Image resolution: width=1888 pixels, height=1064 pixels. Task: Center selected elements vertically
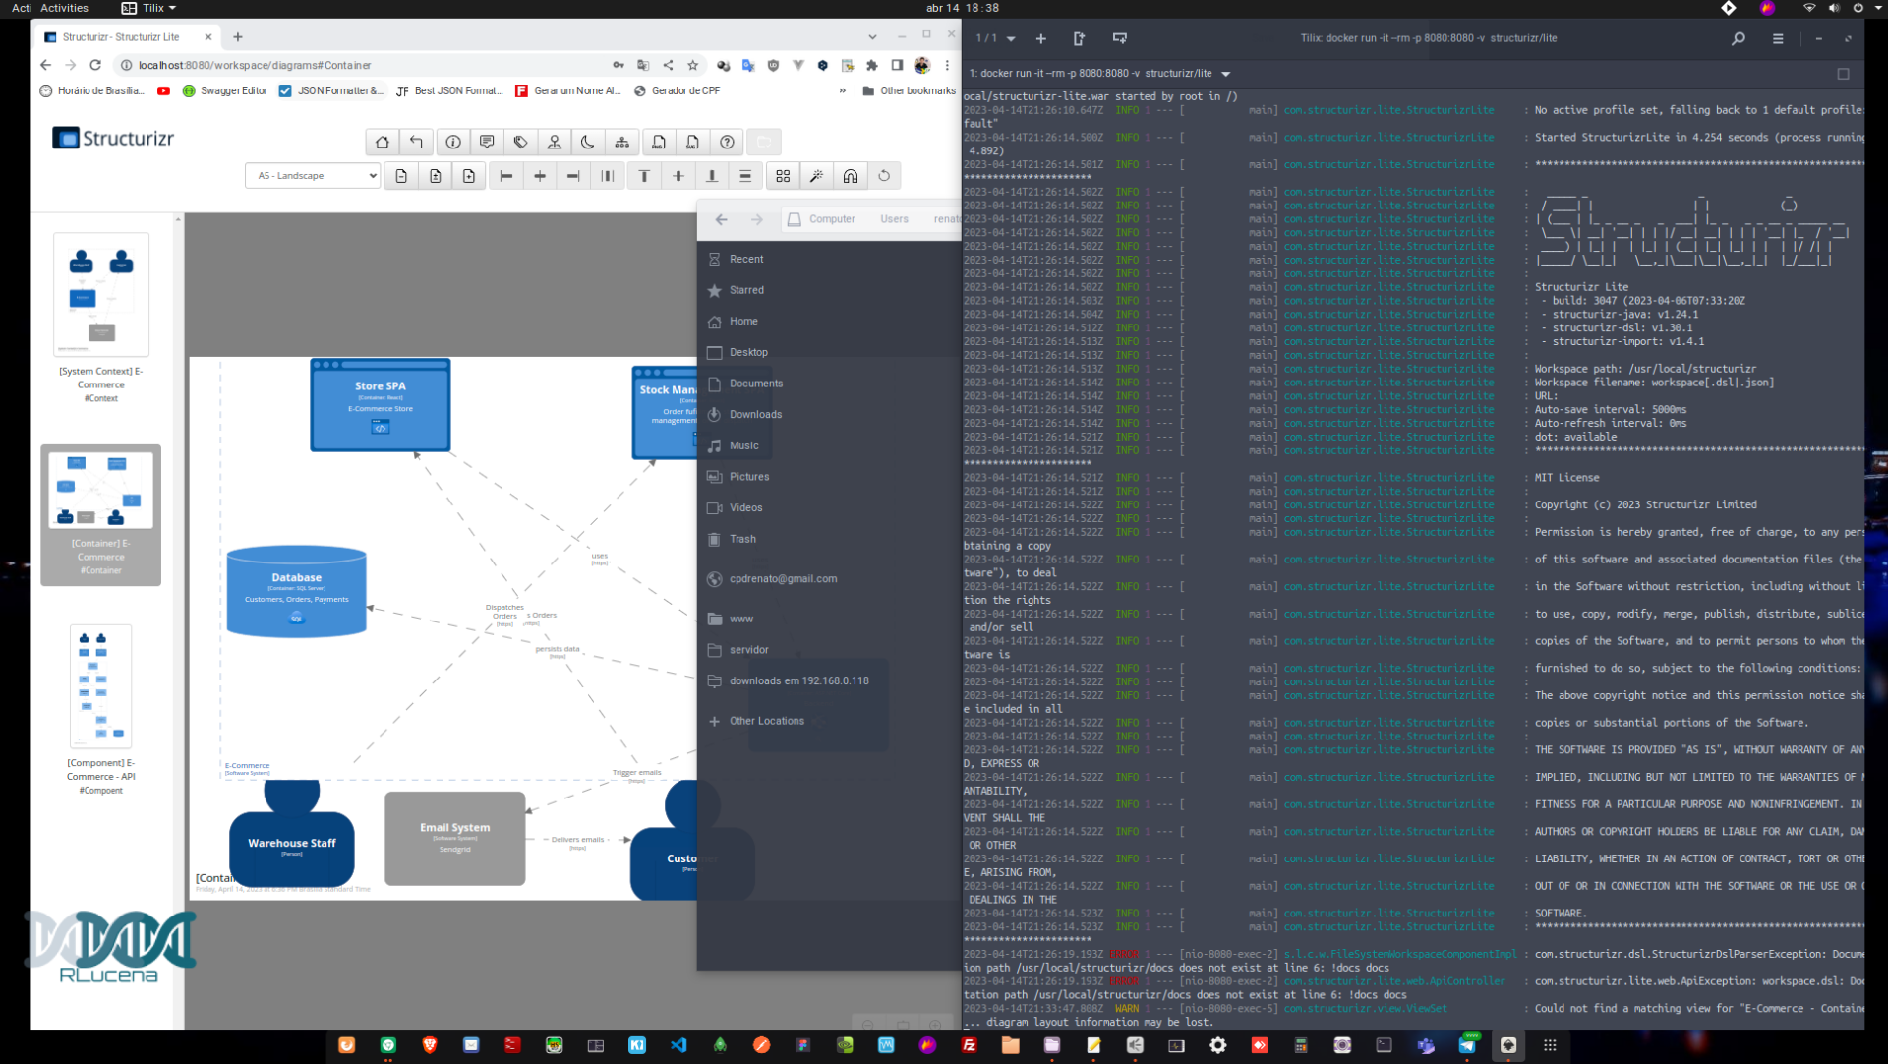[x=678, y=176]
